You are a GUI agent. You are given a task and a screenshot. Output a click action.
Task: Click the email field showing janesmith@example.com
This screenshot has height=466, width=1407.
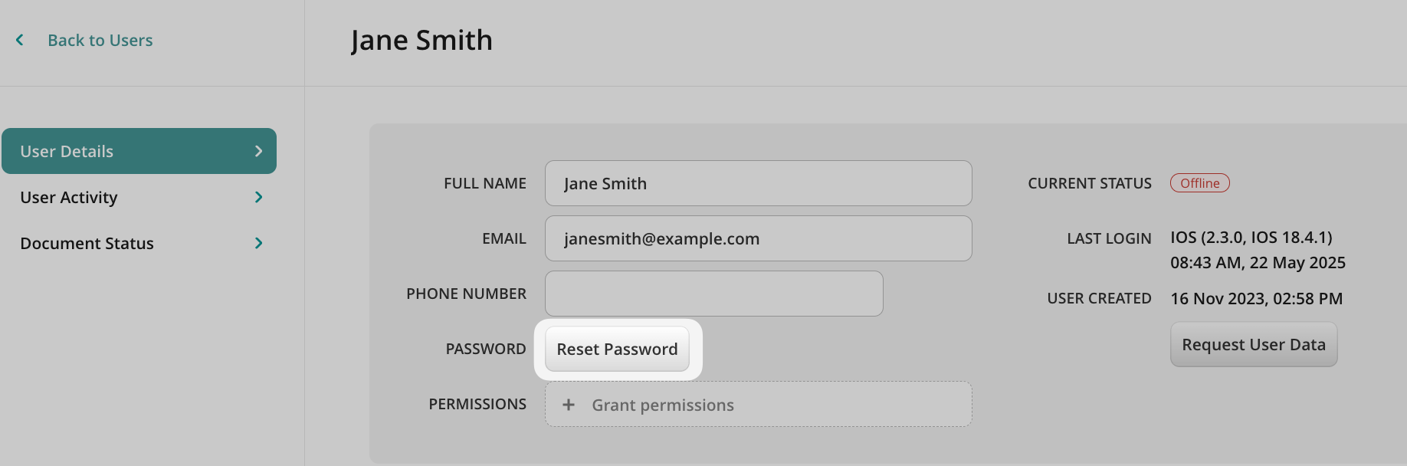758,238
